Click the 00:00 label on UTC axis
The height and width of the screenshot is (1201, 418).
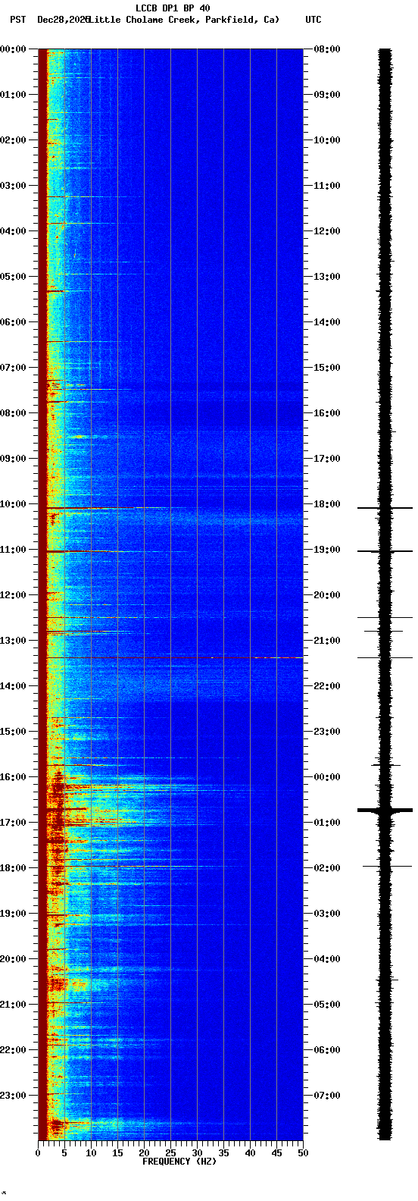tap(327, 777)
